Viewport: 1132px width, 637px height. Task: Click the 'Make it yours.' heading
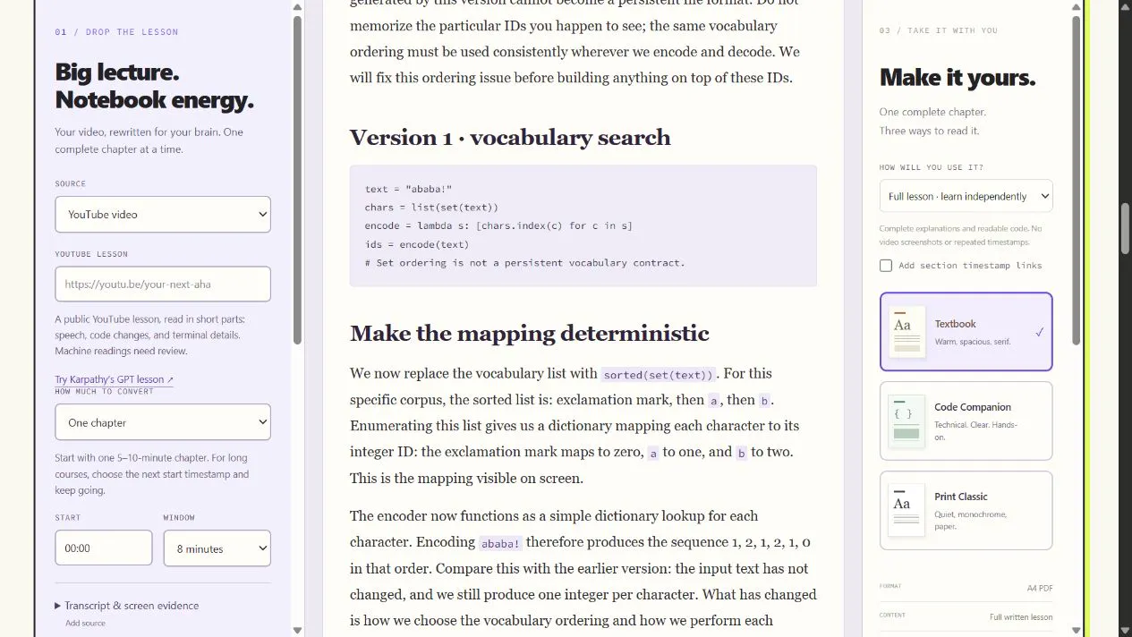click(958, 78)
